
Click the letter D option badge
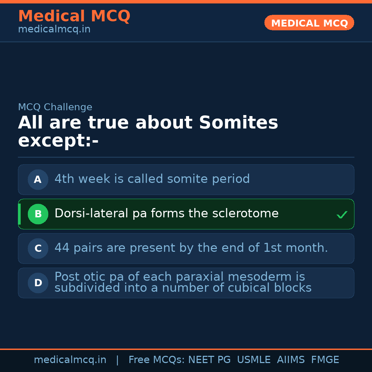(38, 283)
